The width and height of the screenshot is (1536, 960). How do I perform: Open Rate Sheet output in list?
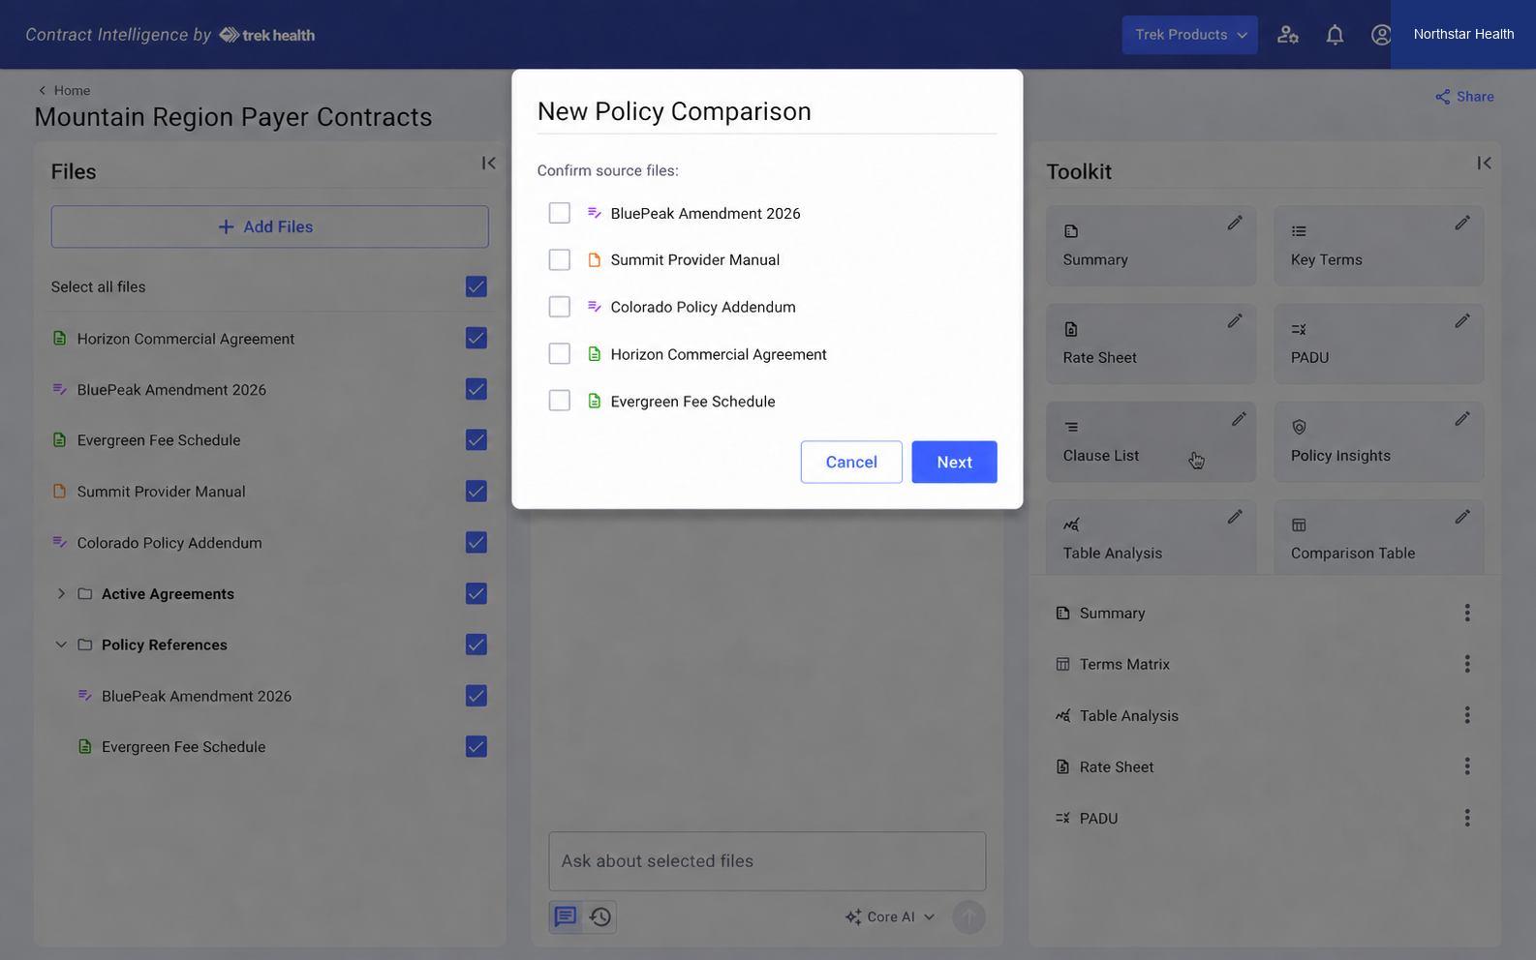[1117, 766]
